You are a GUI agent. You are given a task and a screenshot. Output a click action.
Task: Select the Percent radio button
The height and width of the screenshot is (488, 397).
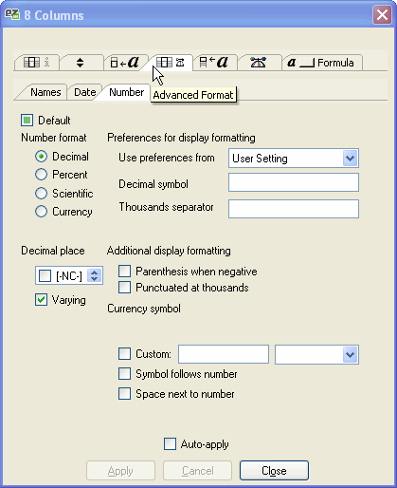tap(41, 175)
